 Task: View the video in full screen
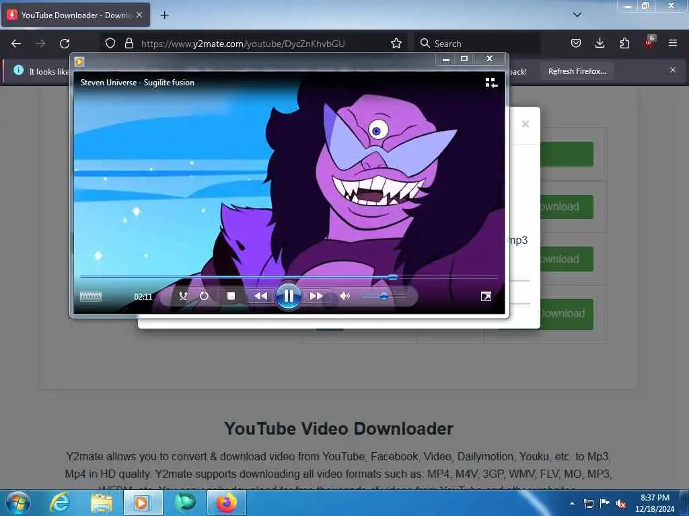486,296
